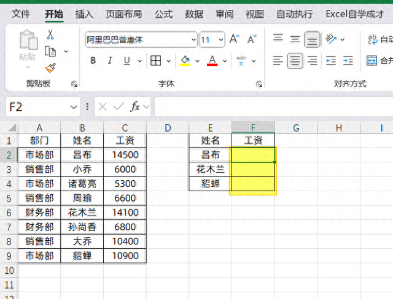Expand the Name Box dropdown
This screenshot has height=299, width=393.
click(74, 107)
